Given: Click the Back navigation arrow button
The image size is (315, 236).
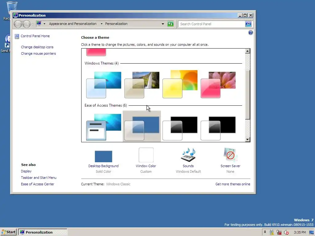Looking at the screenshot, I should tap(18, 24).
